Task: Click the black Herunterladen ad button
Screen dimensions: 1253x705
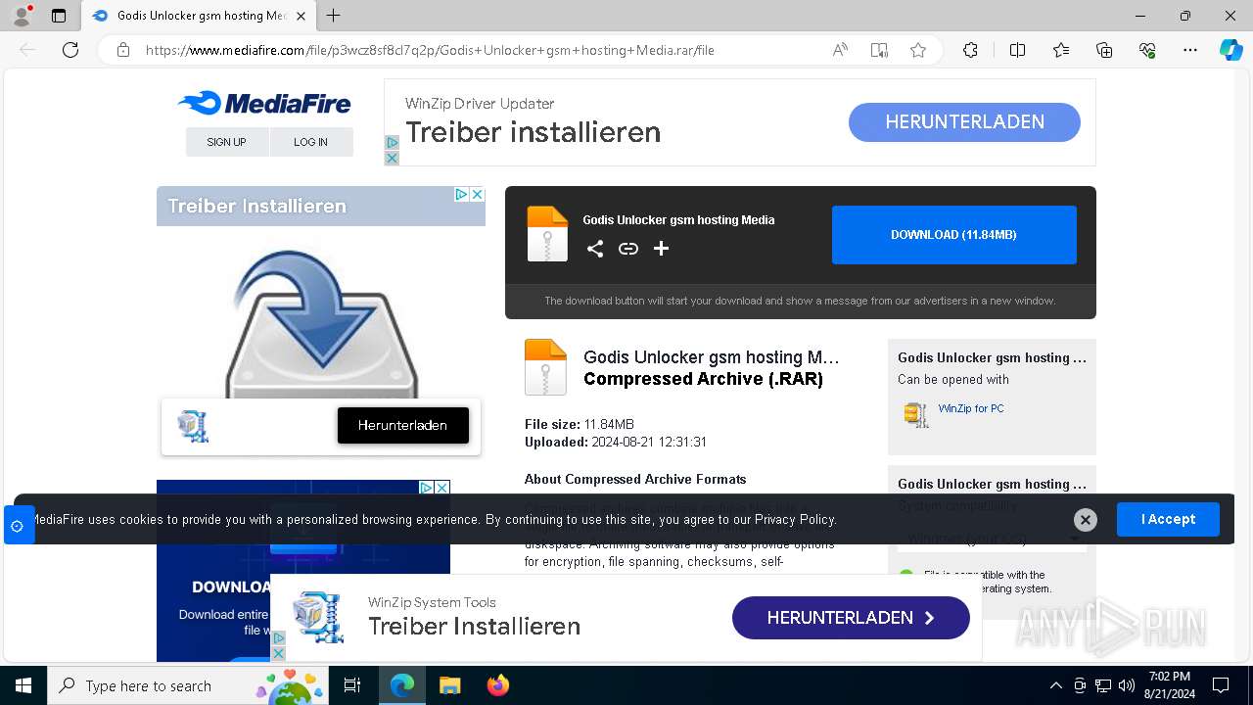Action: [x=403, y=425]
